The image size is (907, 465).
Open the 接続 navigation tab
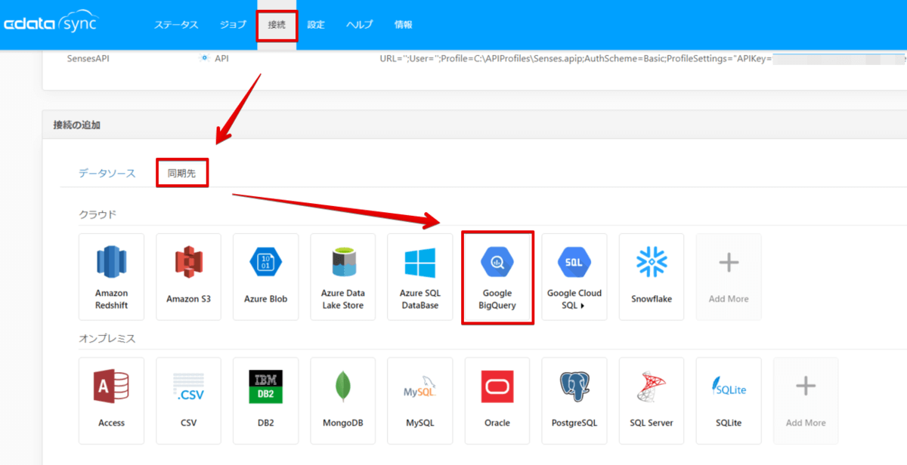tap(277, 25)
